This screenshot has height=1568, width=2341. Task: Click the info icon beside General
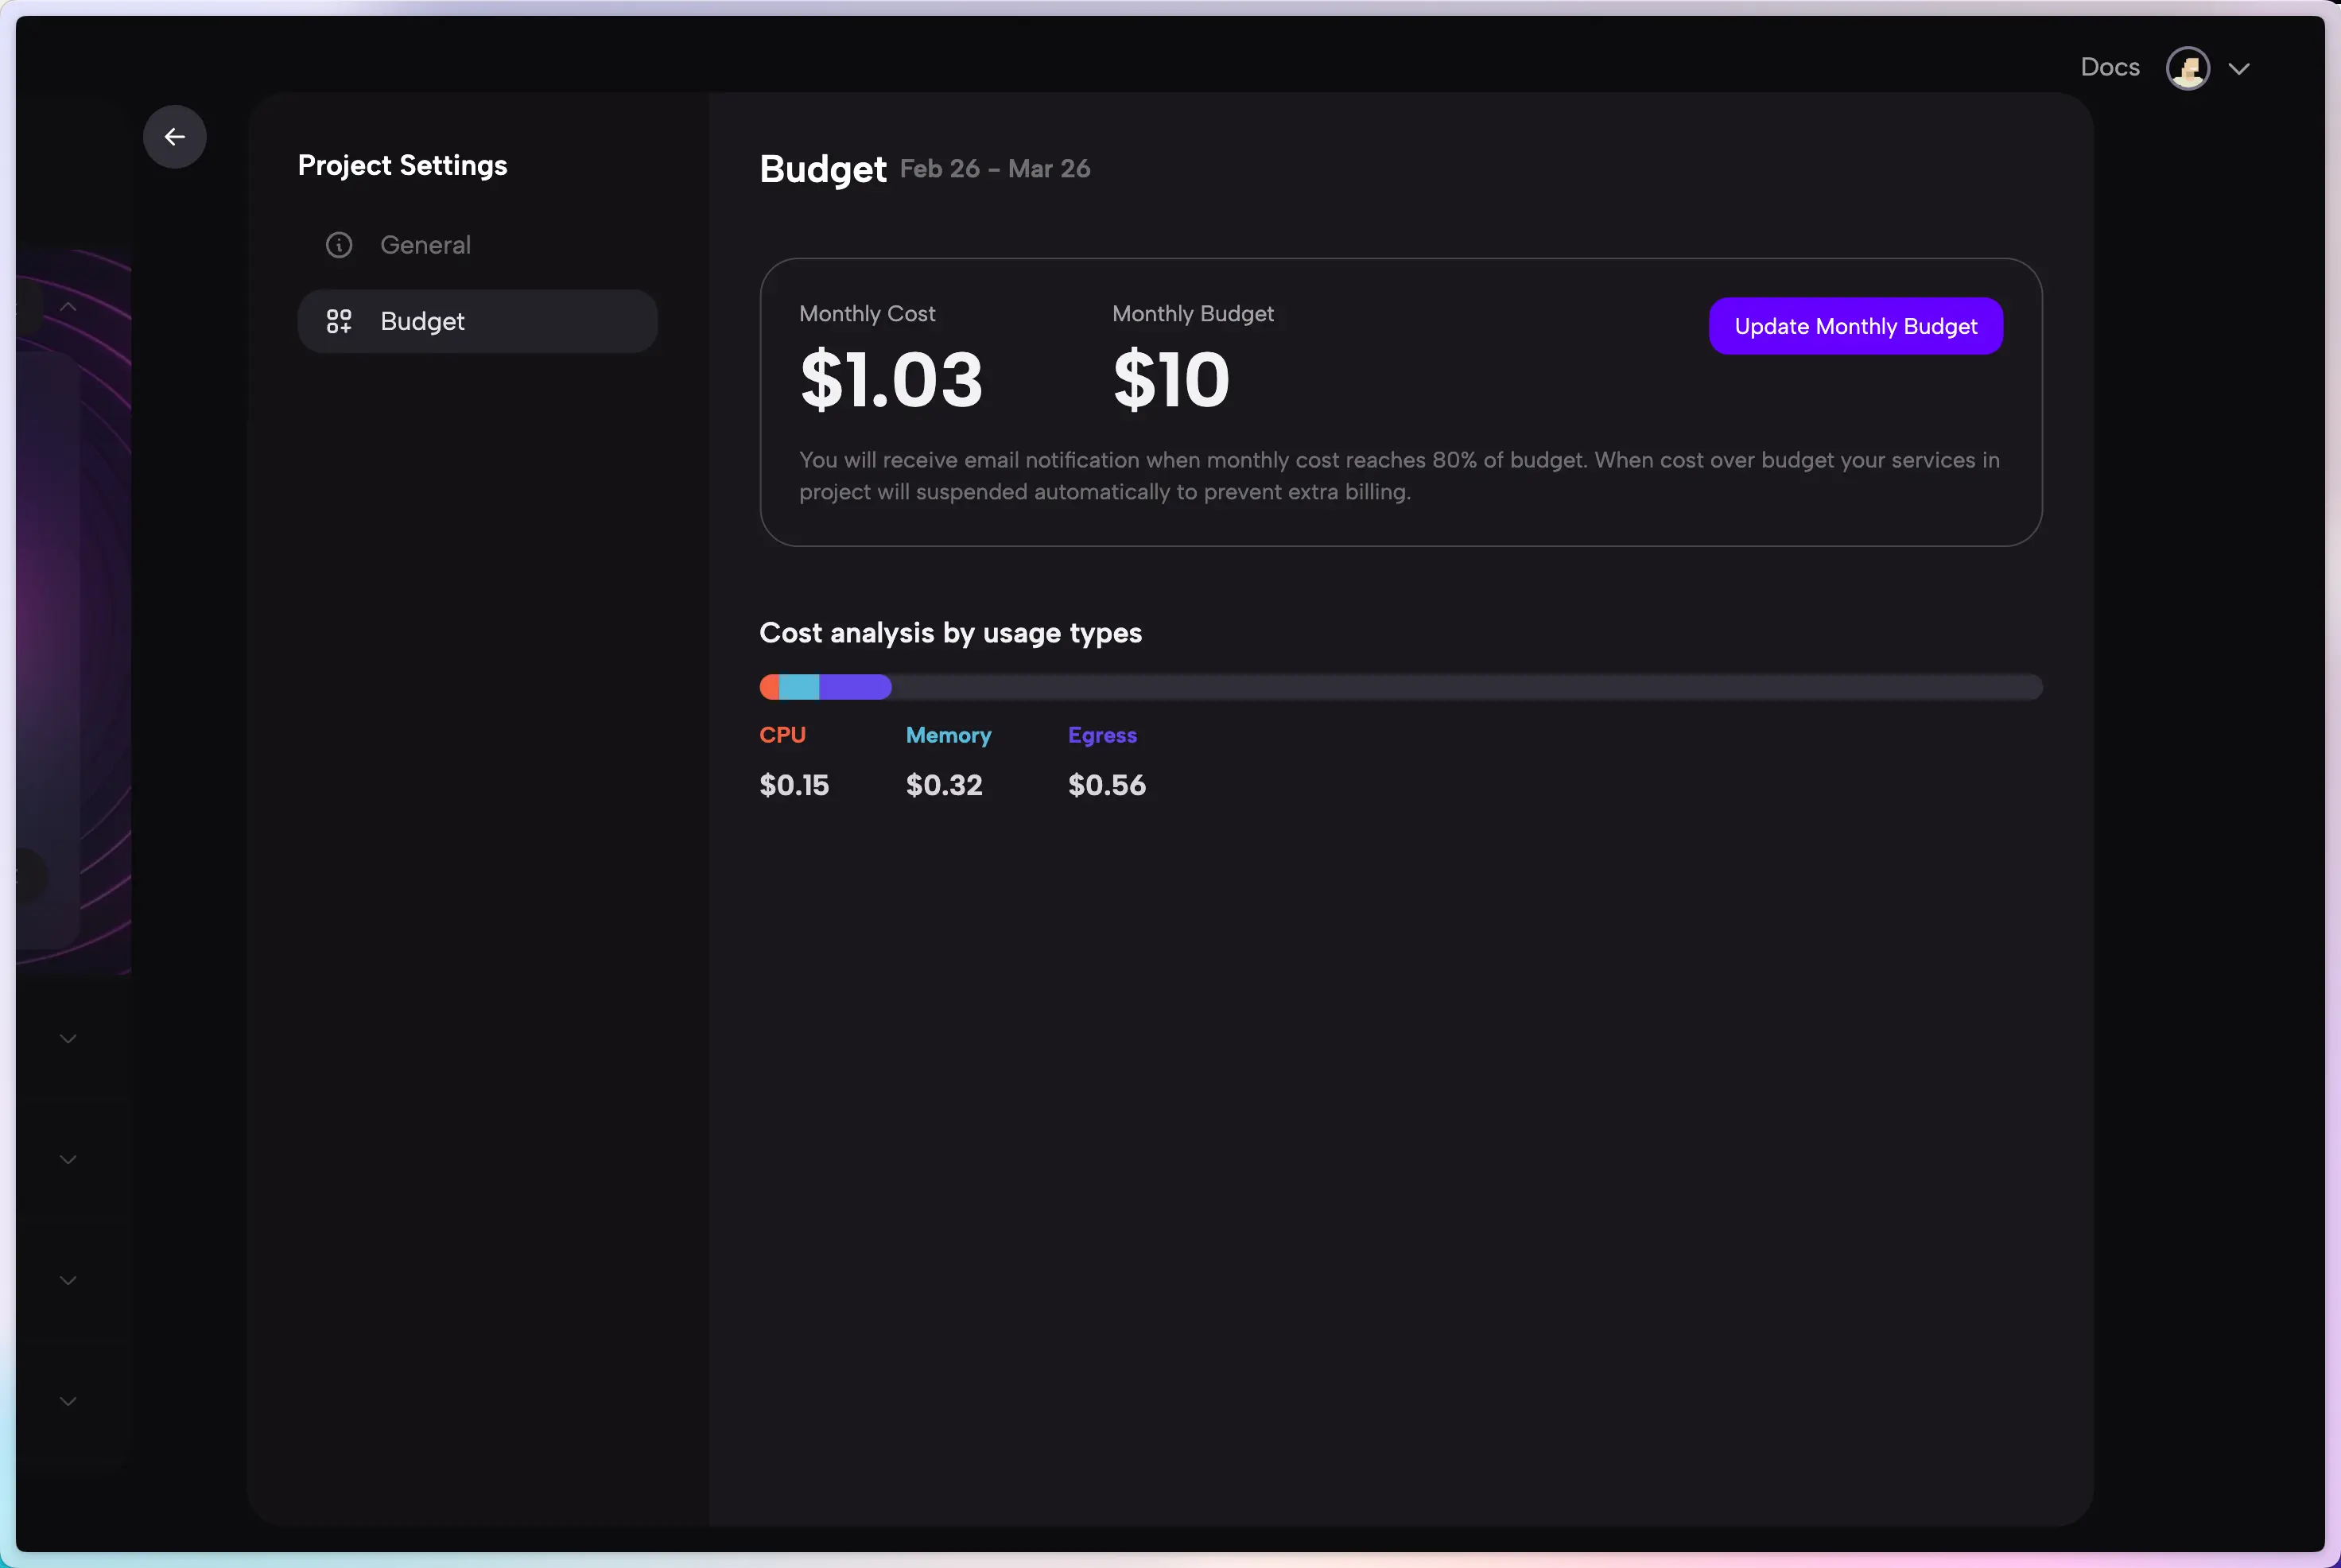tap(339, 245)
